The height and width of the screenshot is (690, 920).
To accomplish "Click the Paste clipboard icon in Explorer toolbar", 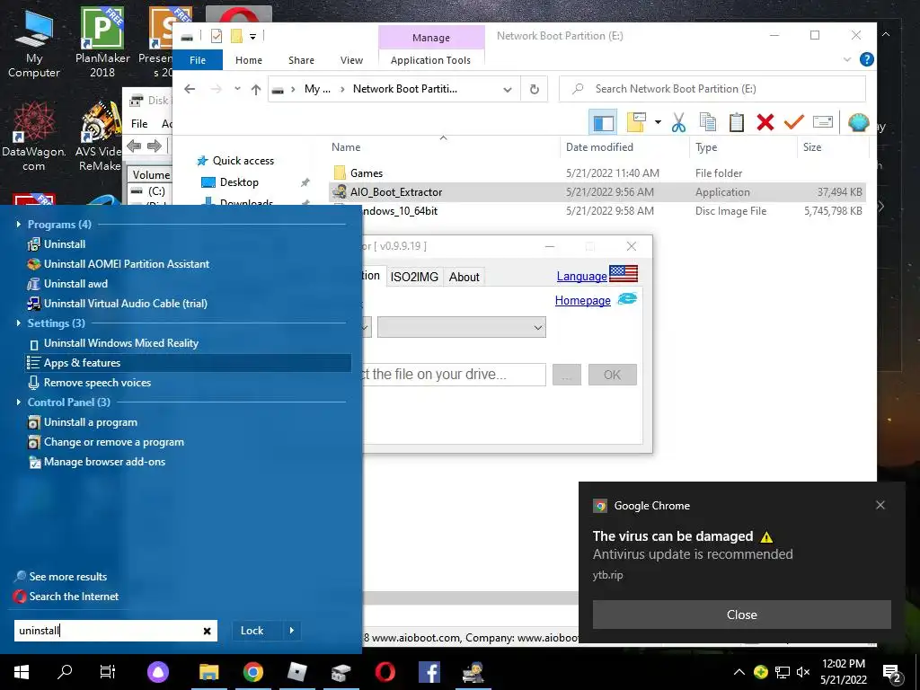I will coord(737,122).
